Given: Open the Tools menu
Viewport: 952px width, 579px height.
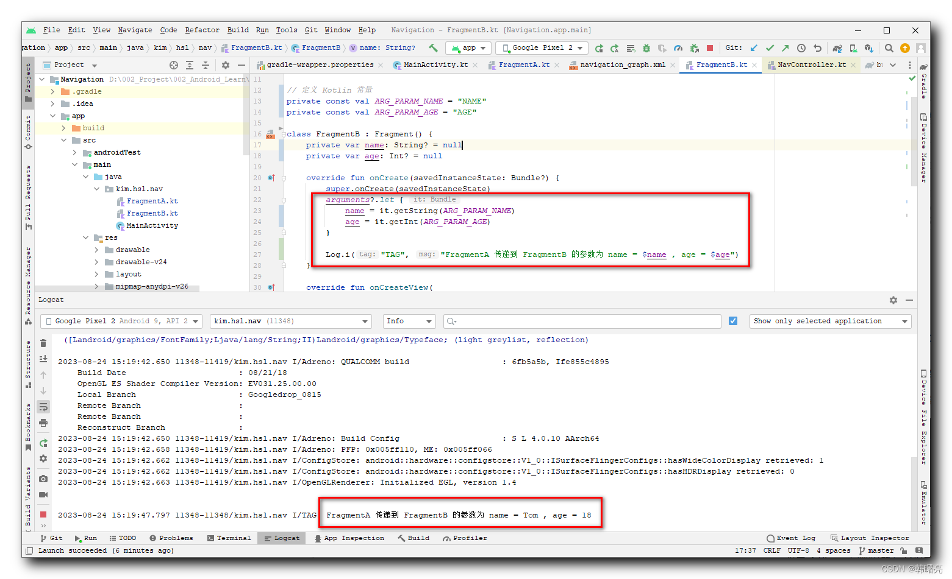Looking at the screenshot, I should (287, 30).
